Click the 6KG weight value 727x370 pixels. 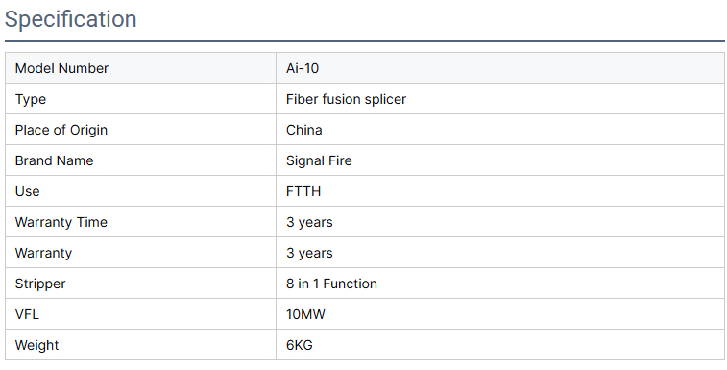pyautogui.click(x=300, y=345)
